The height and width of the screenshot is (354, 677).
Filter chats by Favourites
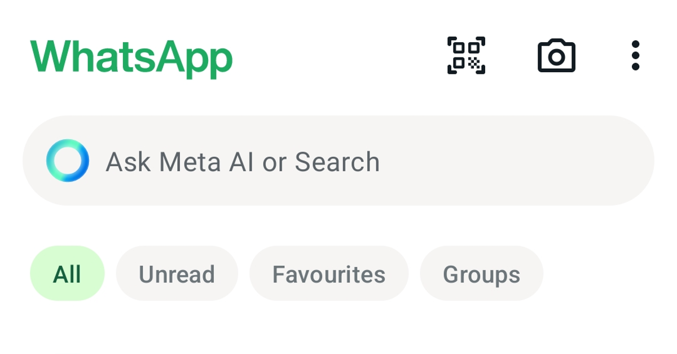coord(328,273)
